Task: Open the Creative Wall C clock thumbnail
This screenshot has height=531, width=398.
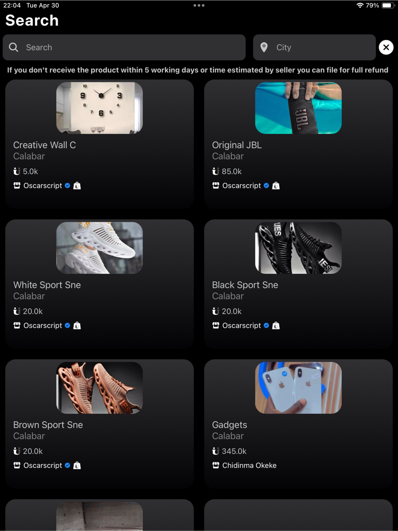Action: [x=99, y=108]
